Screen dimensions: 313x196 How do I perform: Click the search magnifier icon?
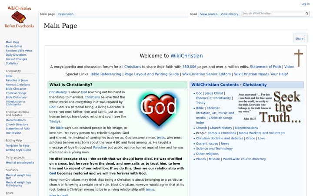[306, 14]
